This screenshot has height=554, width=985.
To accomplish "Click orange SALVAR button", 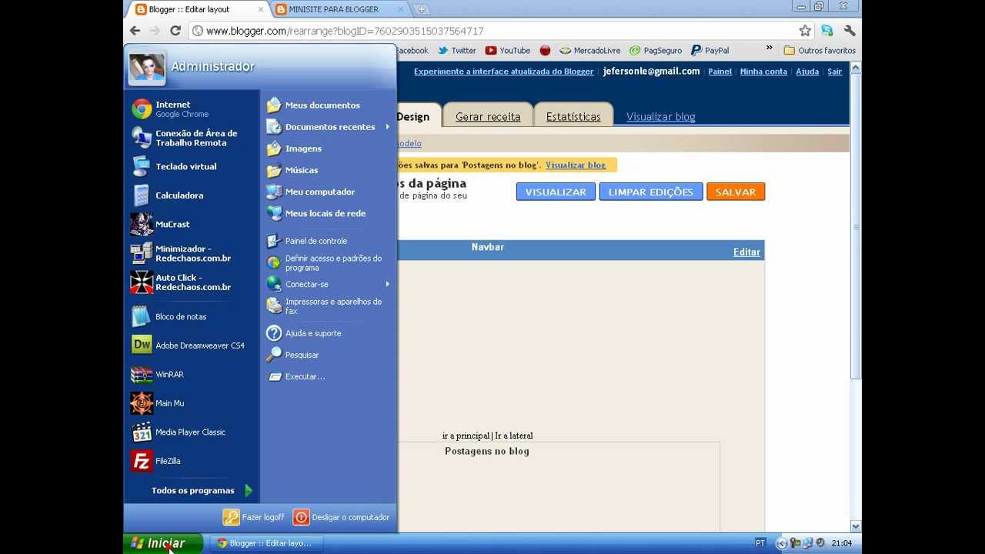I will pos(736,192).
